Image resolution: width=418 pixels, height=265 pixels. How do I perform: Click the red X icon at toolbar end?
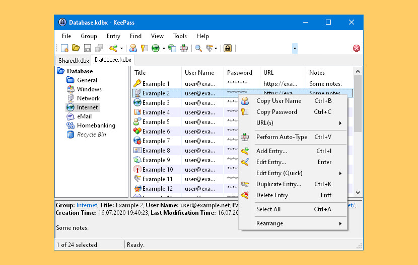357,48
